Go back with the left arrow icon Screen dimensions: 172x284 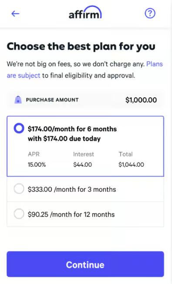(x=15, y=14)
